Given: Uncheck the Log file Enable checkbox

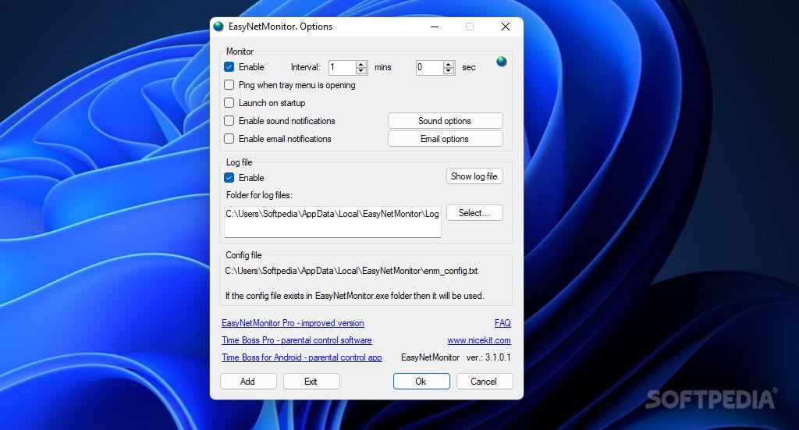Looking at the screenshot, I should [x=229, y=177].
